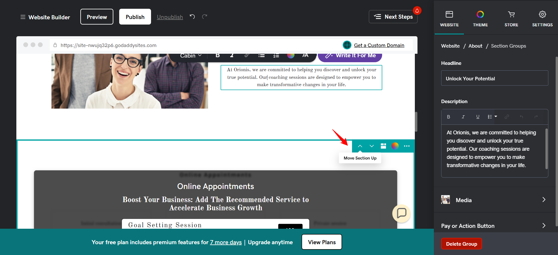Move section up with chevron arrow
558x255 pixels.
360,146
